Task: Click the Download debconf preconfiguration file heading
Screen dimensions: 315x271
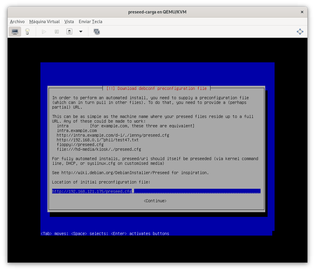Action: [x=156, y=88]
